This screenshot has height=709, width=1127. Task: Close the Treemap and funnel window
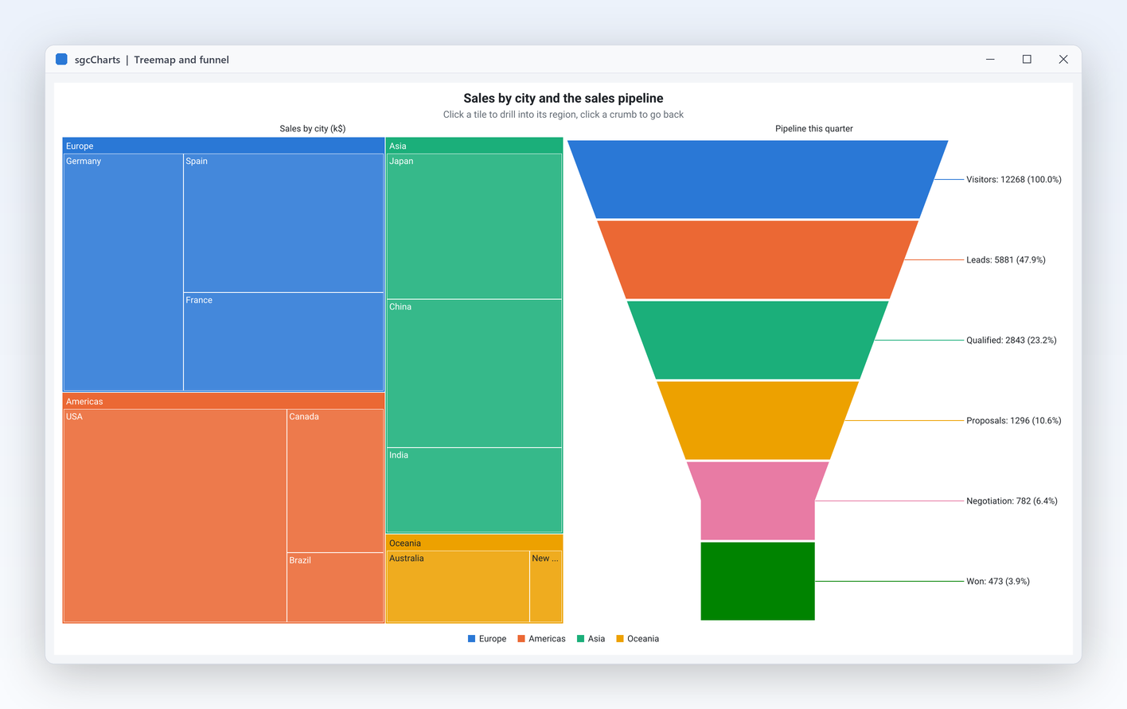1063,60
